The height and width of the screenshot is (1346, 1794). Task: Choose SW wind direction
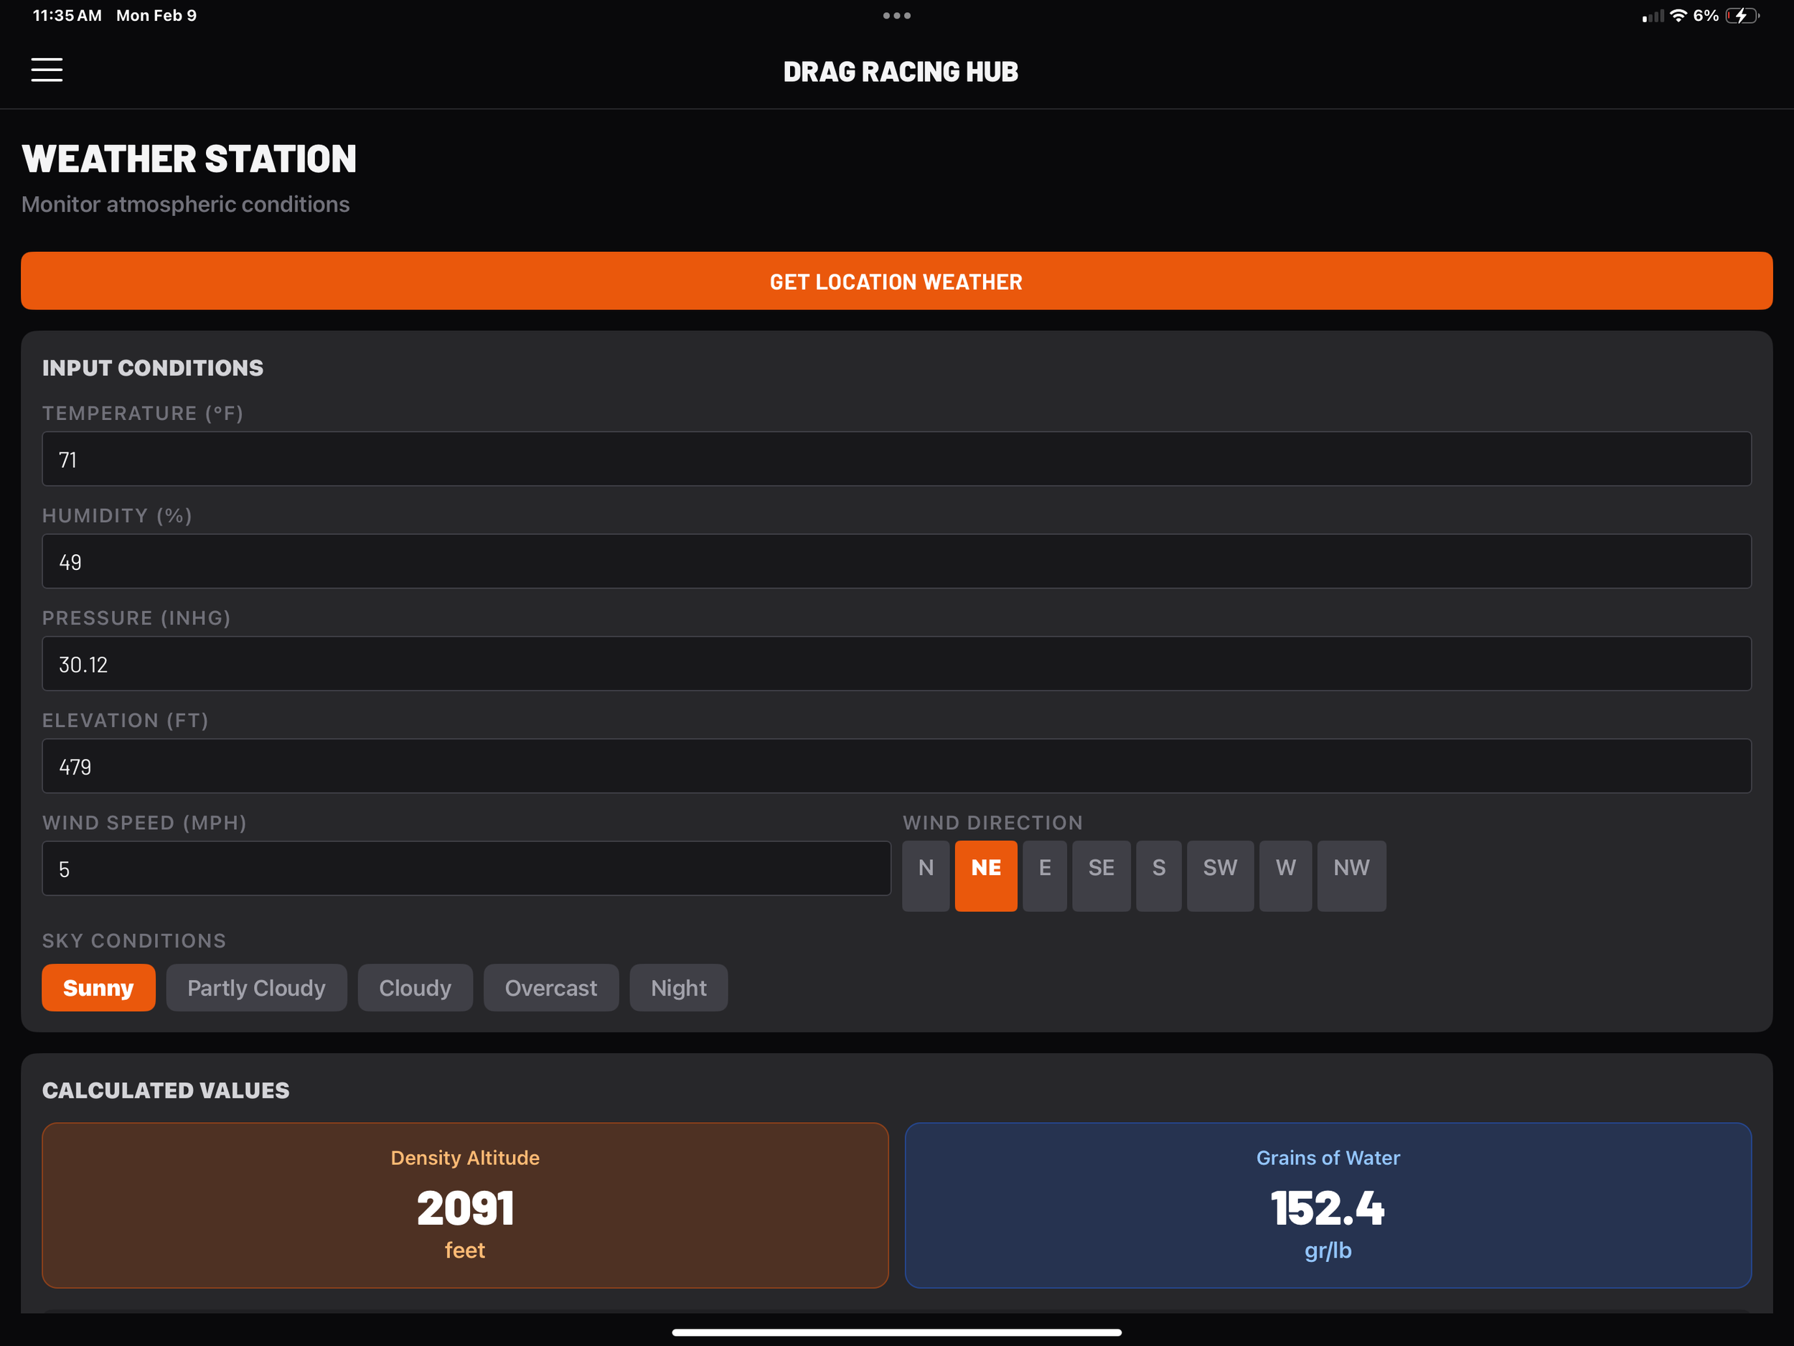tap(1219, 875)
